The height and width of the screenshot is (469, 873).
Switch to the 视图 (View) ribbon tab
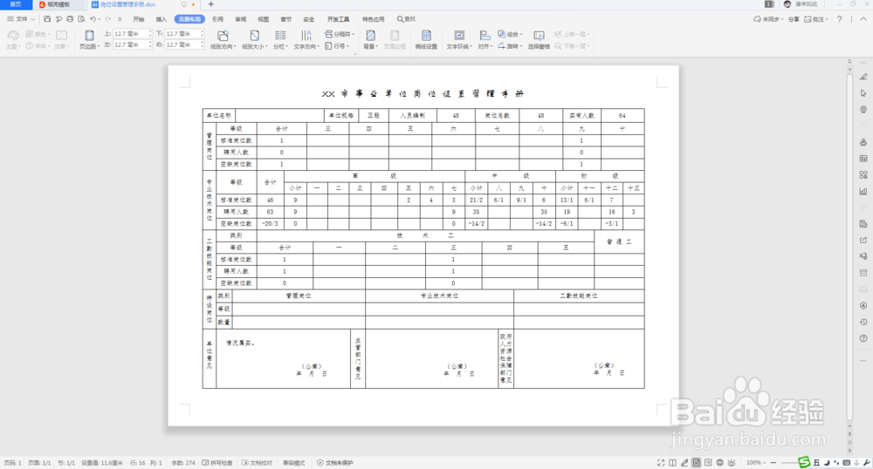click(x=264, y=19)
